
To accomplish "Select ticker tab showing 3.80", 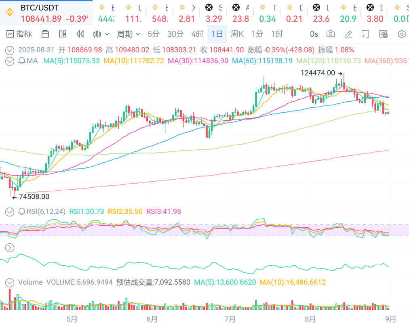I will (x=375, y=13).
